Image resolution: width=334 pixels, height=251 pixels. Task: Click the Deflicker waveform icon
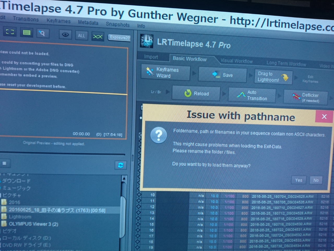296,97
